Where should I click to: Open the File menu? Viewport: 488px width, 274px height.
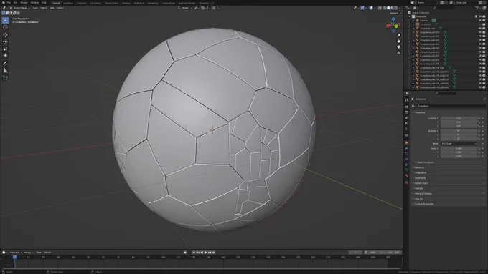point(9,2)
